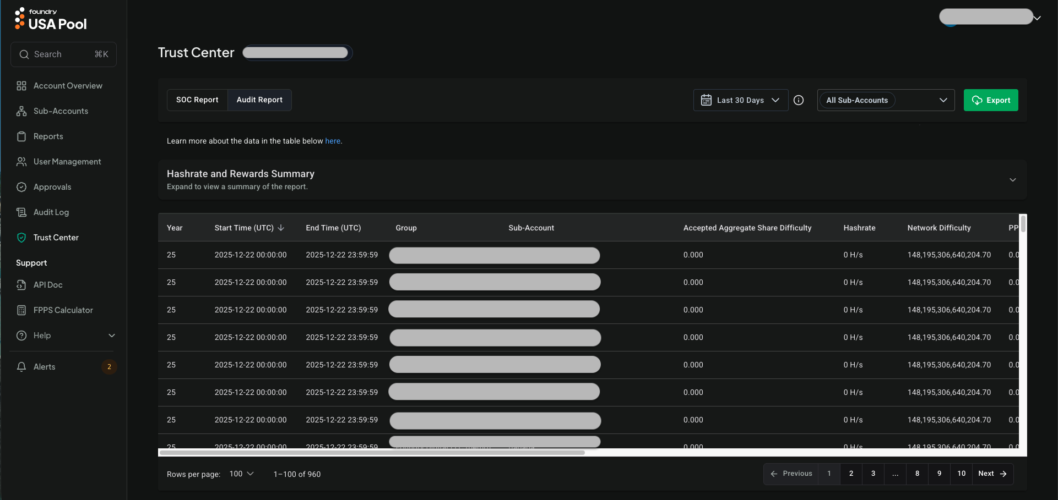Open Account Overview grid icon
Image resolution: width=1058 pixels, height=500 pixels.
[21, 86]
